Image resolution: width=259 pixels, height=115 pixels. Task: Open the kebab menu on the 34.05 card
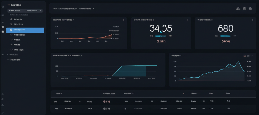pyautogui.click(x=187, y=19)
